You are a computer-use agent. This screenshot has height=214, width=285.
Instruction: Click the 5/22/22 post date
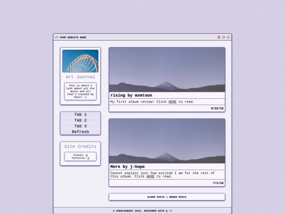point(217,108)
